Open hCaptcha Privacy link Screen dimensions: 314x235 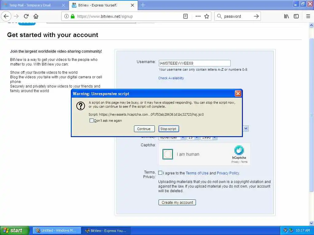pos(235,162)
